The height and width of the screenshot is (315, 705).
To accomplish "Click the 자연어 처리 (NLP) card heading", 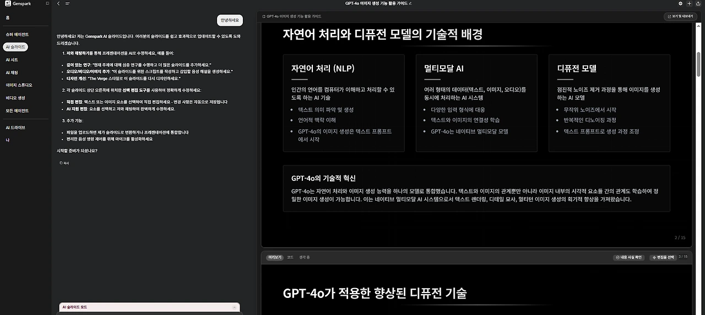I will coord(323,69).
